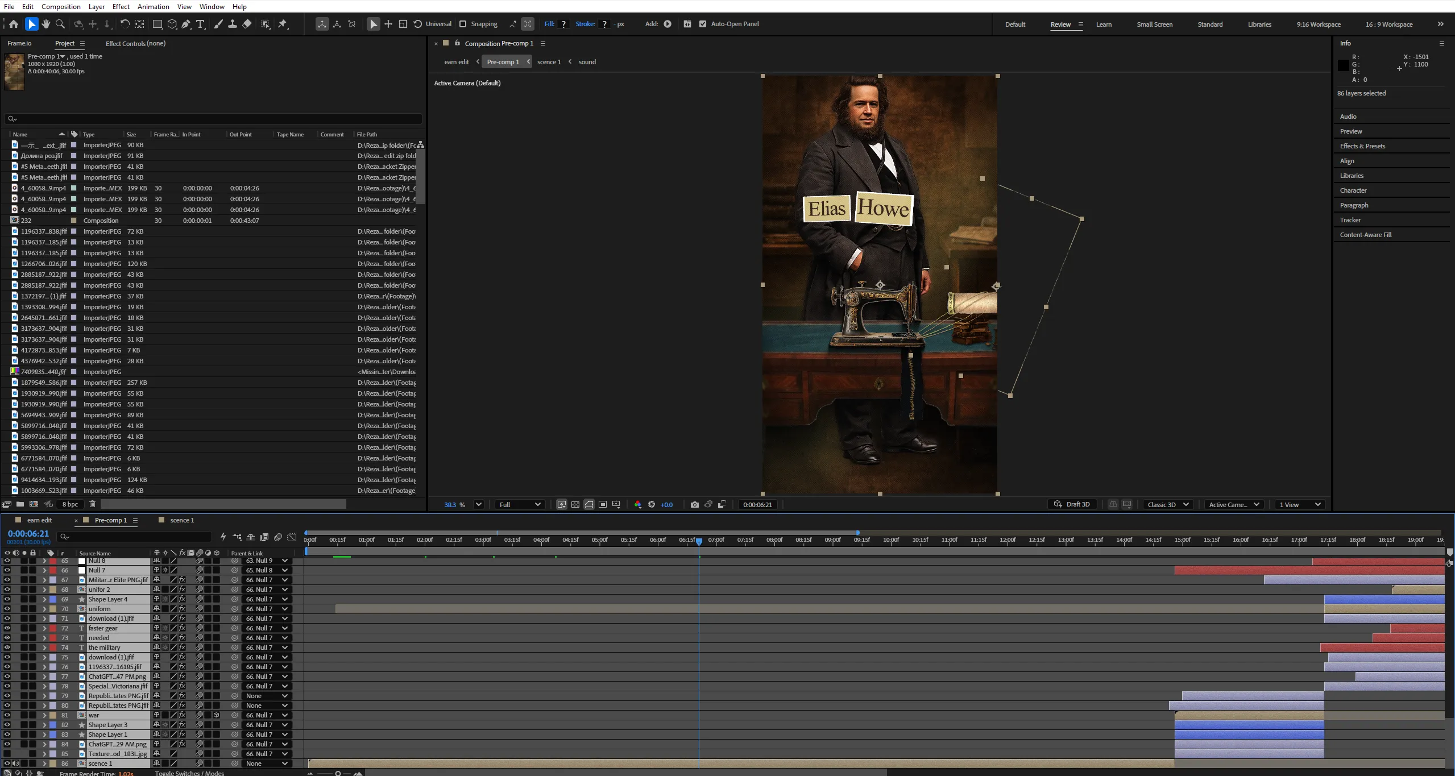The height and width of the screenshot is (776, 1455).
Task: Toggle the Draft 3D button
Action: pyautogui.click(x=1072, y=504)
